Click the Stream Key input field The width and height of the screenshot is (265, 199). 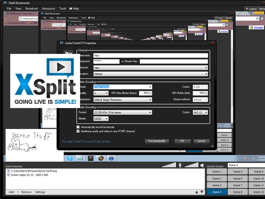point(174,61)
